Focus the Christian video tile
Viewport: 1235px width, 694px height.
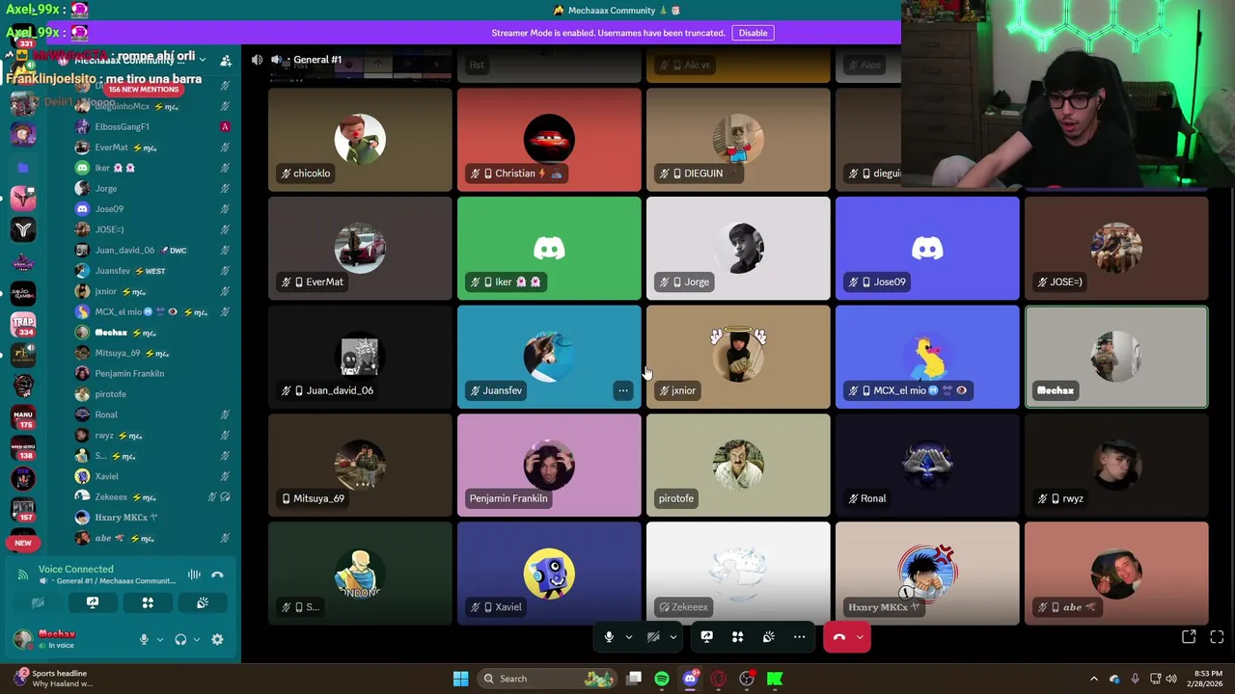click(x=549, y=140)
